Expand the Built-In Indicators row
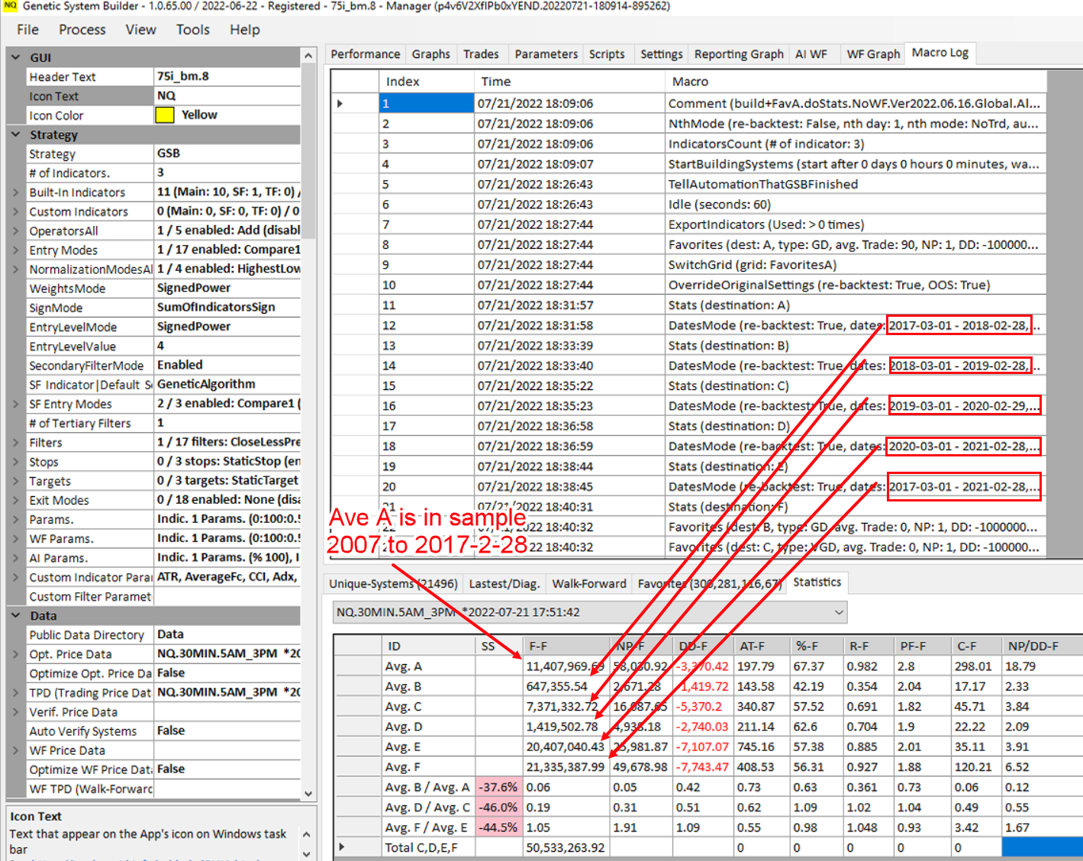The width and height of the screenshot is (1083, 861). [16, 192]
